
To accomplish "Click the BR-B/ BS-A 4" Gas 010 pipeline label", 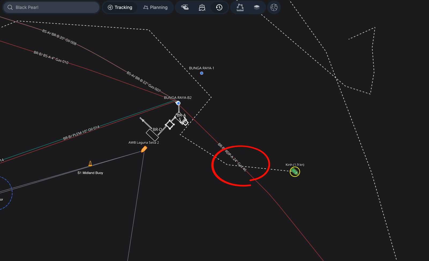I will (51, 57).
